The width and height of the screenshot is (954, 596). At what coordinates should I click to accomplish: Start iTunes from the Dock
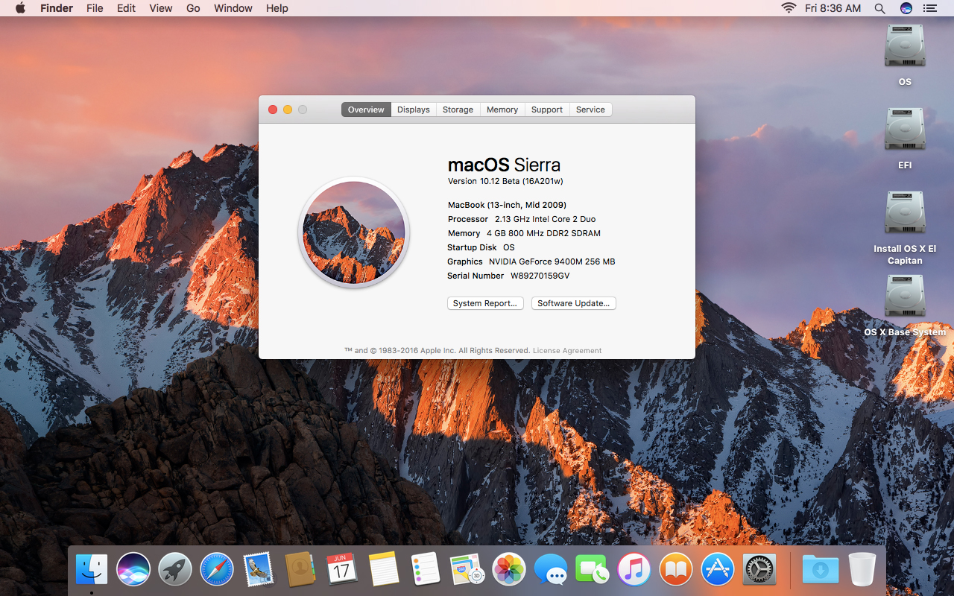coord(634,569)
